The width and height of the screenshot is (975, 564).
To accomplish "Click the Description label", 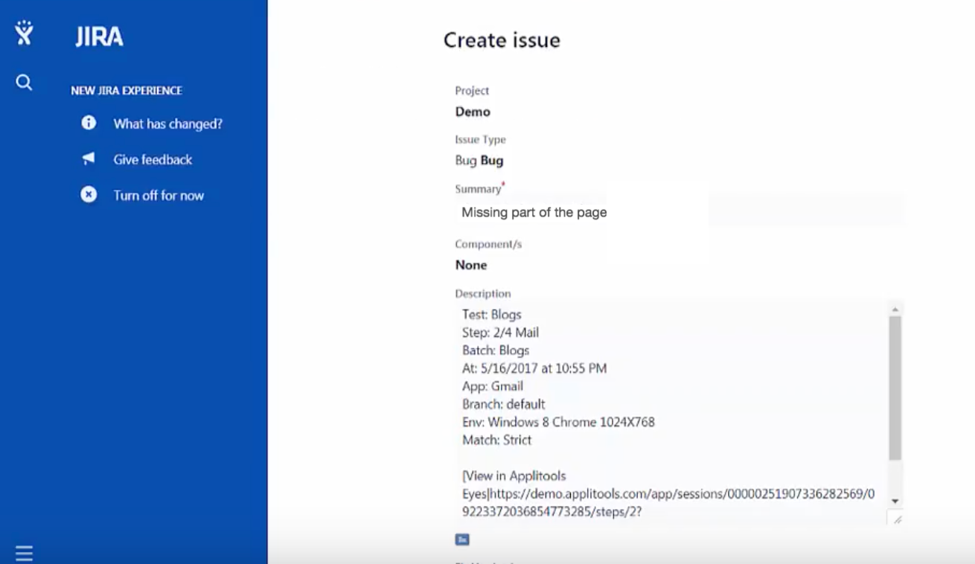I will pos(483,293).
